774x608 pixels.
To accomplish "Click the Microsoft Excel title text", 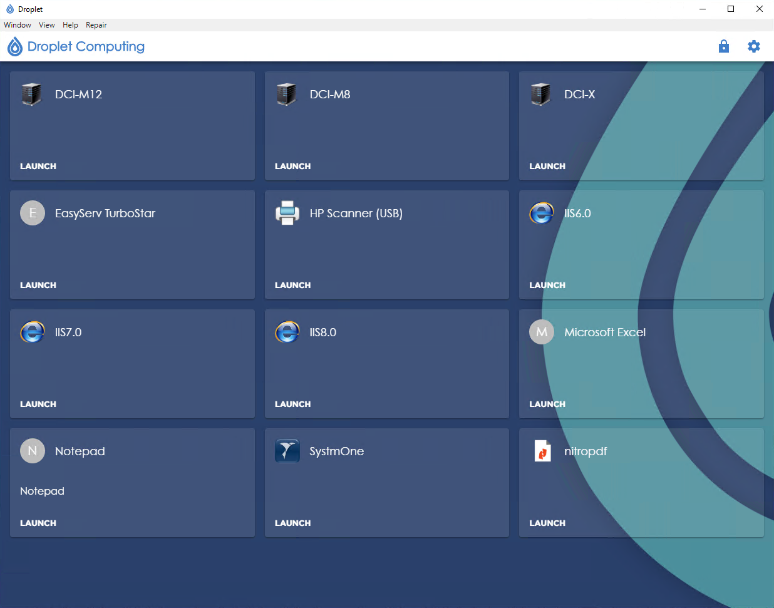I will [x=605, y=332].
